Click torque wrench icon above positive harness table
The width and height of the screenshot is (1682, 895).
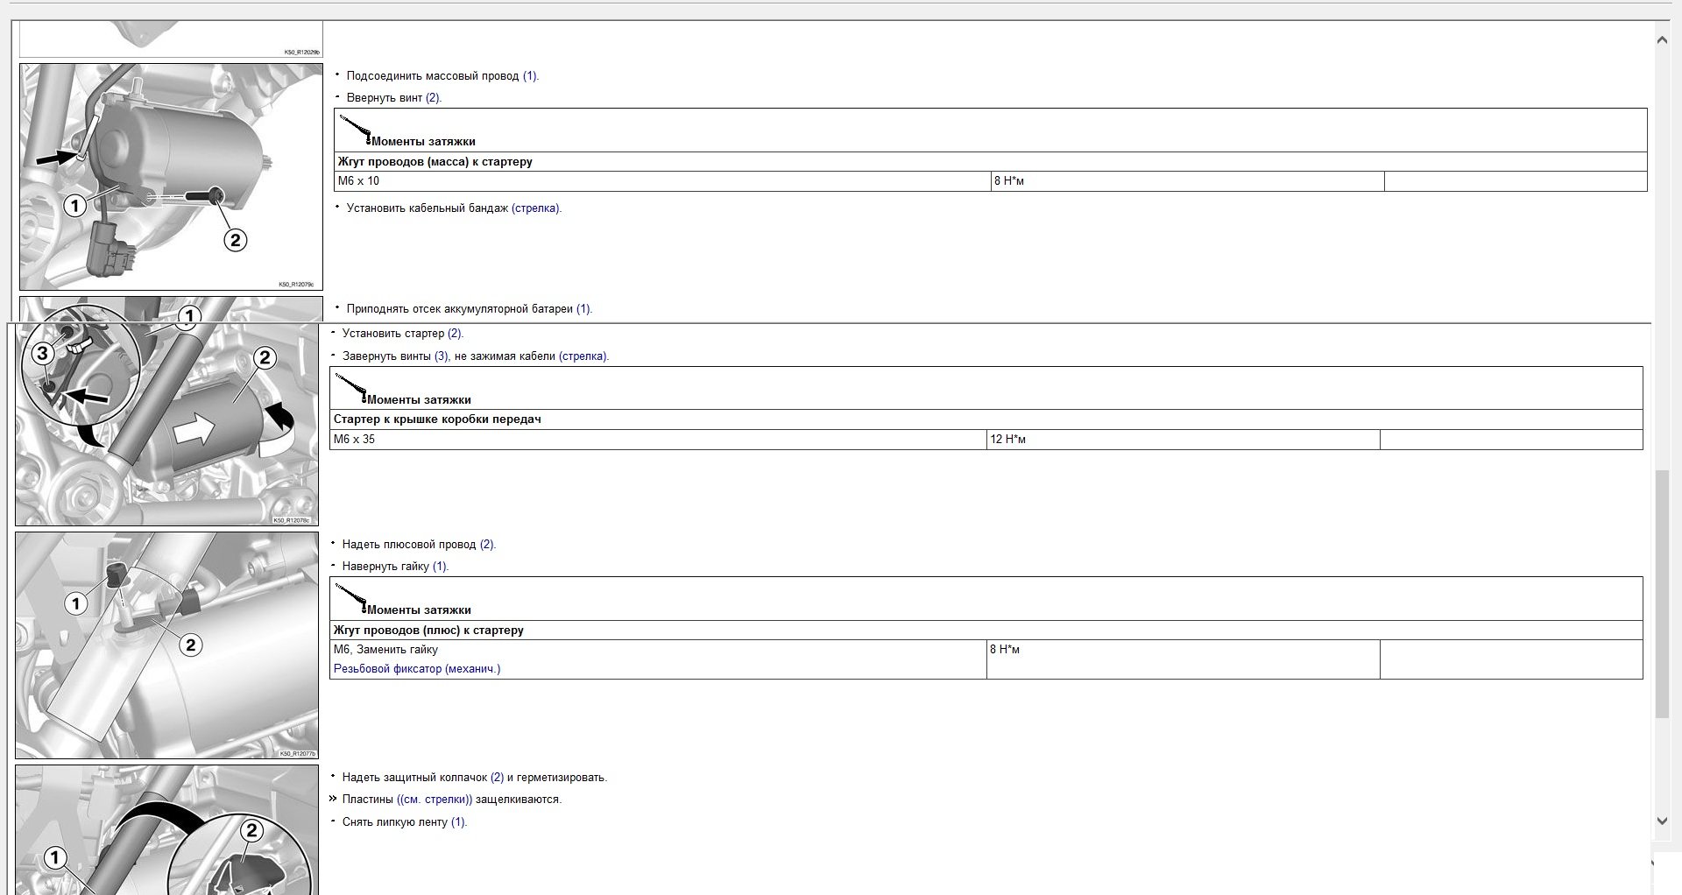click(350, 598)
